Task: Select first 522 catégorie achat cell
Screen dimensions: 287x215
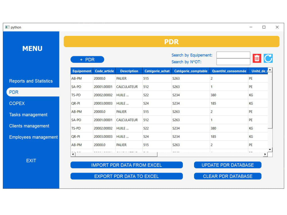Action: [x=157, y=95]
